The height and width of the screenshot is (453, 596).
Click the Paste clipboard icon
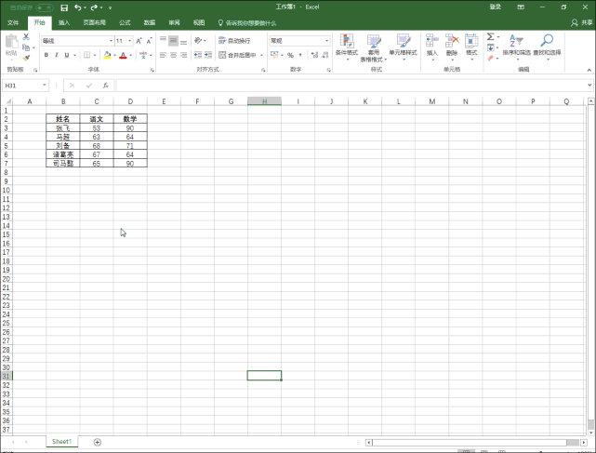click(x=11, y=42)
